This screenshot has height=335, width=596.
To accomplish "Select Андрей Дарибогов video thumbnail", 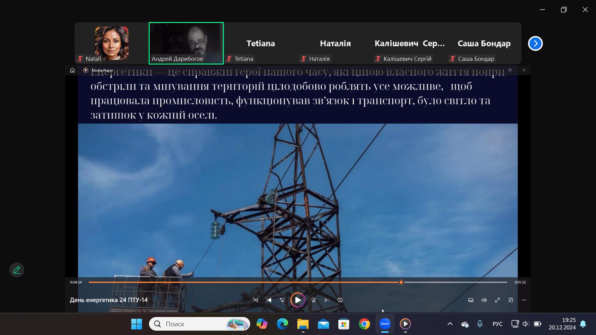I will pyautogui.click(x=186, y=43).
